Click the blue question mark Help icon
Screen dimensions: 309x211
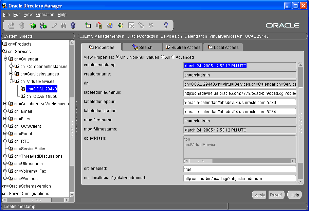(x=166, y=25)
